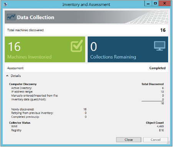Collapse the Details section chevron
Image resolution: width=173 pixels, height=147 pixels.
click(x=7, y=76)
